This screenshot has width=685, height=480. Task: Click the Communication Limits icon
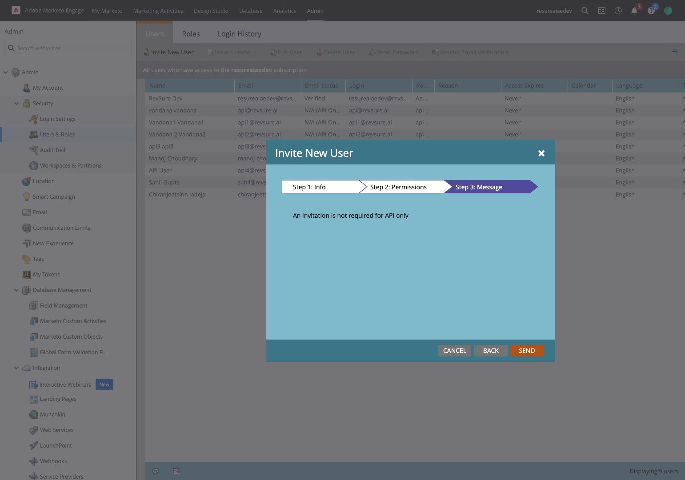tap(27, 228)
